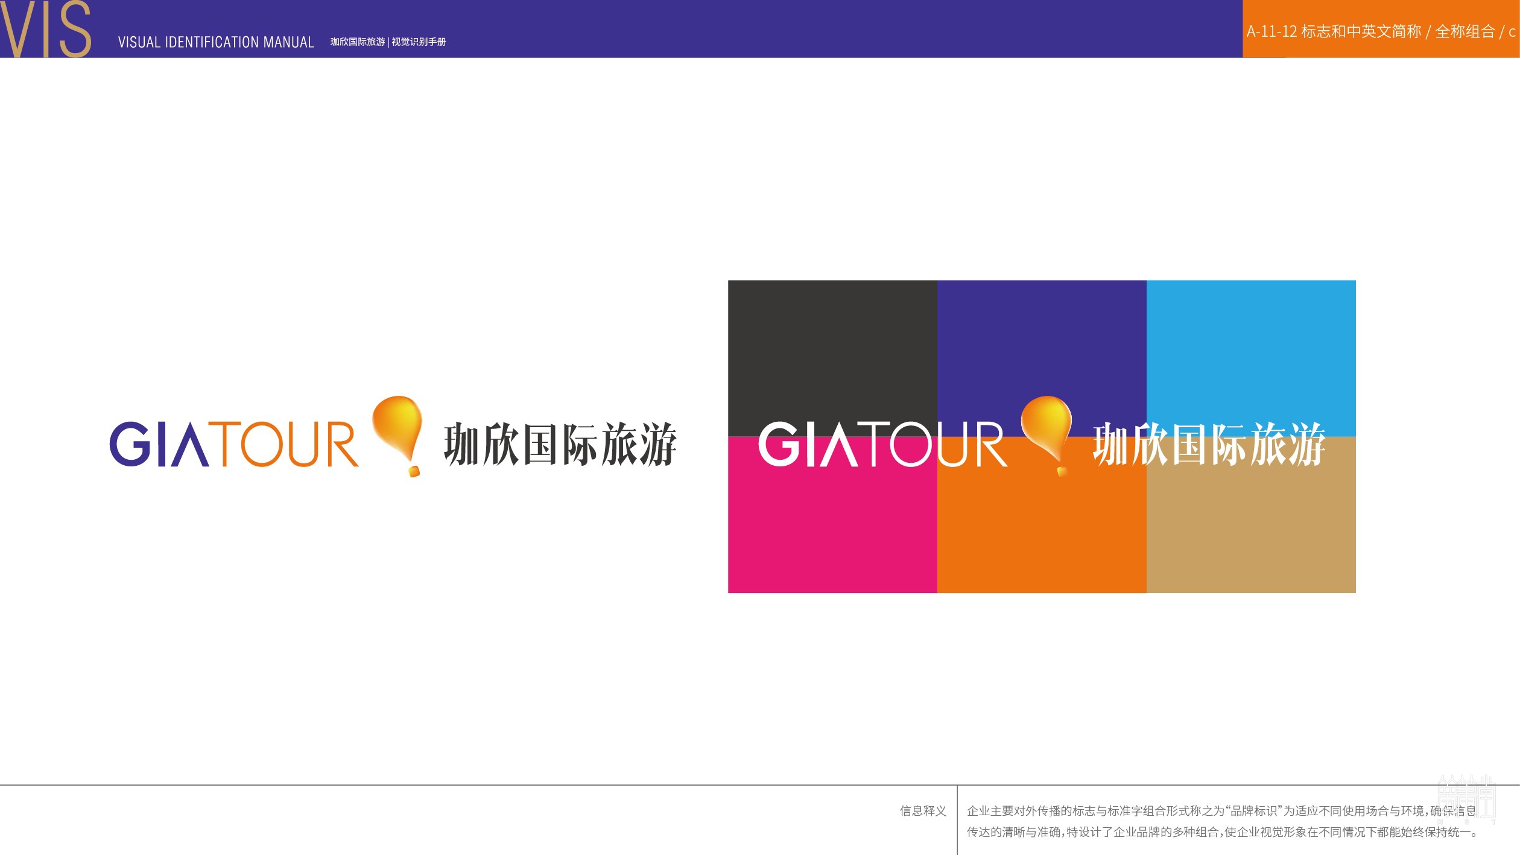Select the orange color block in grid
The height and width of the screenshot is (855, 1520).
point(1042,531)
